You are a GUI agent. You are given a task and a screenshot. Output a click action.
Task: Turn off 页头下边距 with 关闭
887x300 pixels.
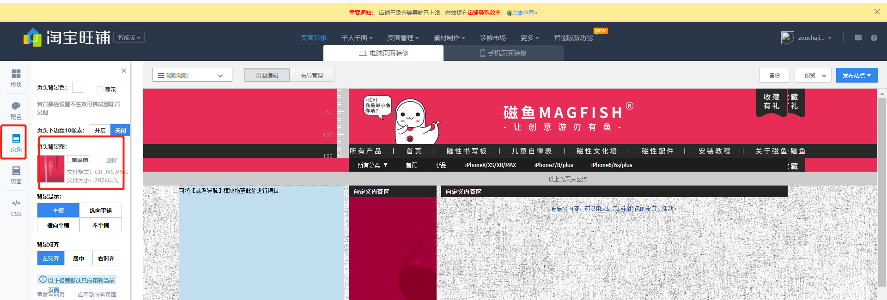pos(121,131)
